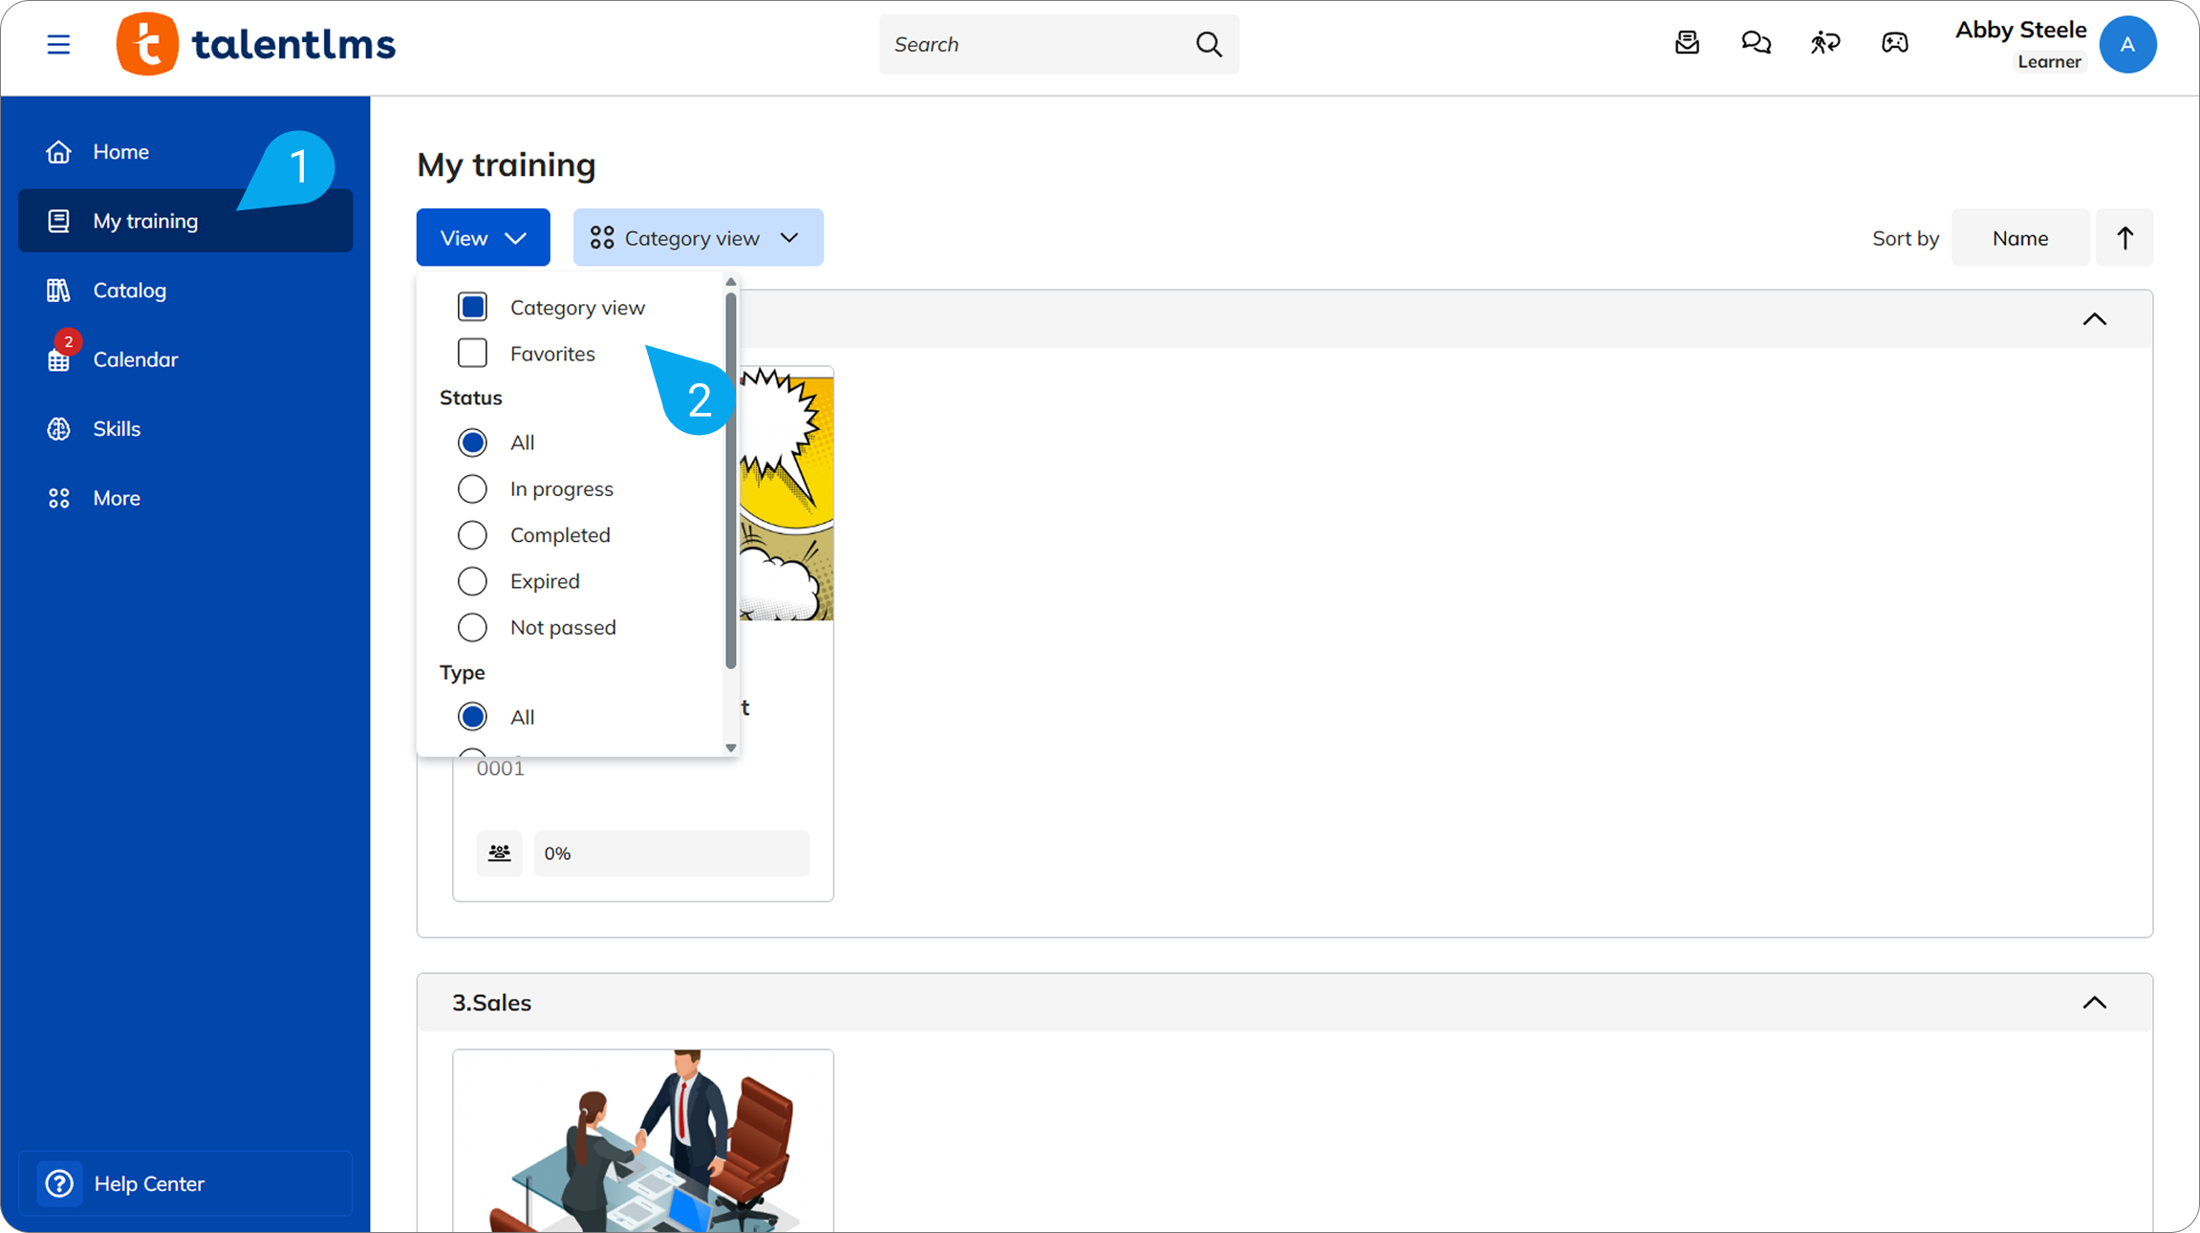The height and width of the screenshot is (1233, 2200).
Task: Go to Catalog in sidebar
Action: (129, 291)
